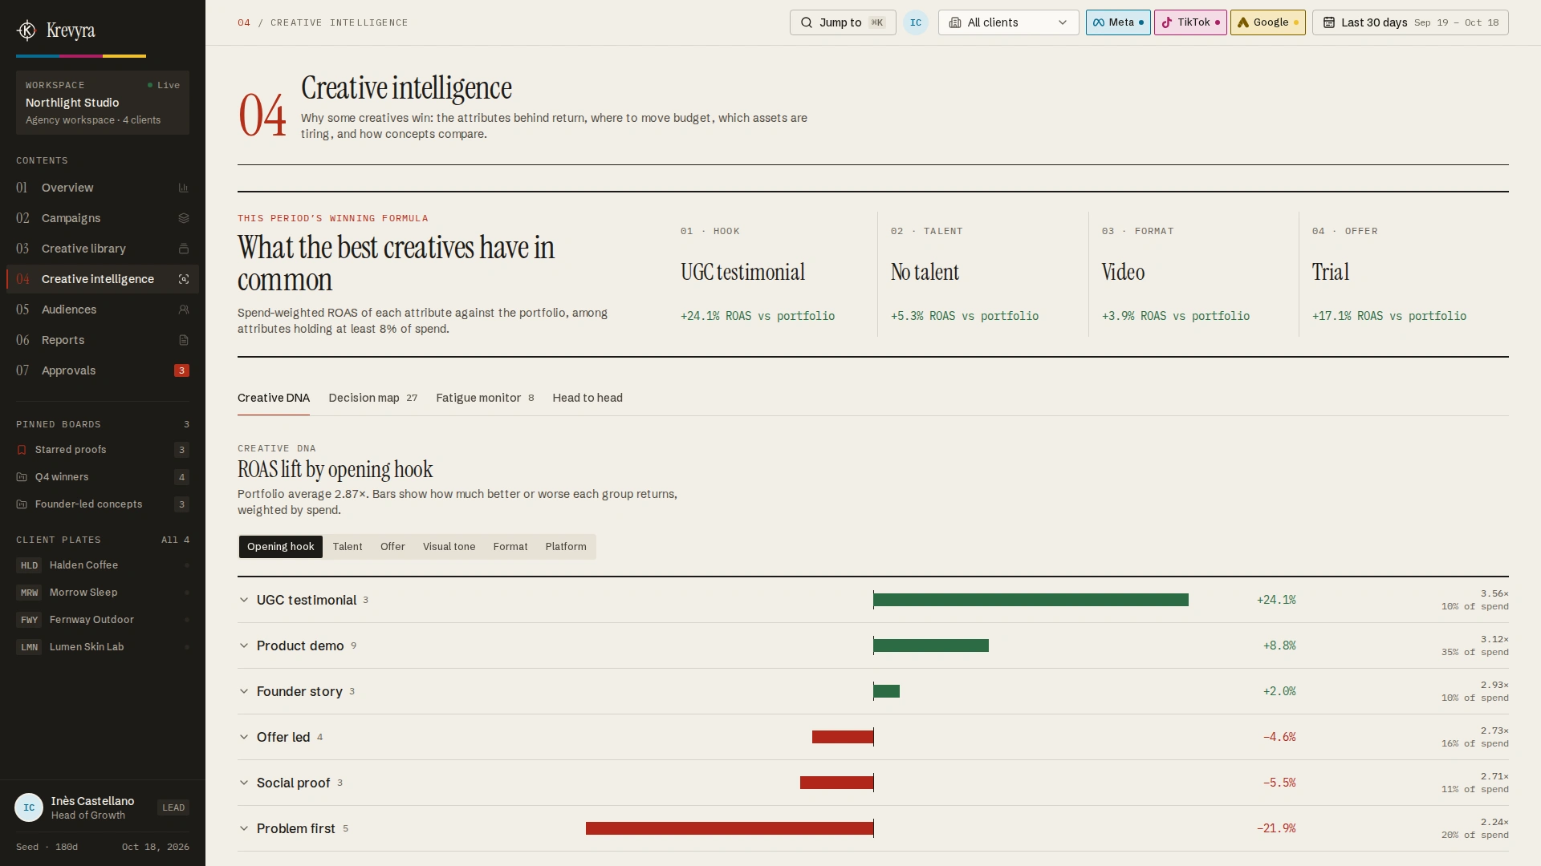Open the Fernway Outdoor client plate
This screenshot has height=866, width=1541.
click(x=103, y=620)
